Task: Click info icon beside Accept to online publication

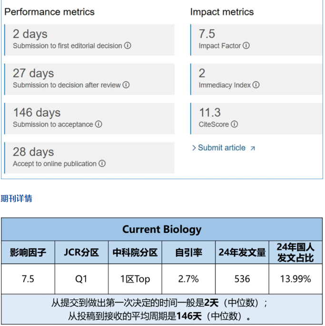Action: [x=102, y=163]
